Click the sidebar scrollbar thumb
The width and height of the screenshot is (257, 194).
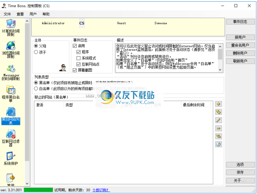(27, 92)
